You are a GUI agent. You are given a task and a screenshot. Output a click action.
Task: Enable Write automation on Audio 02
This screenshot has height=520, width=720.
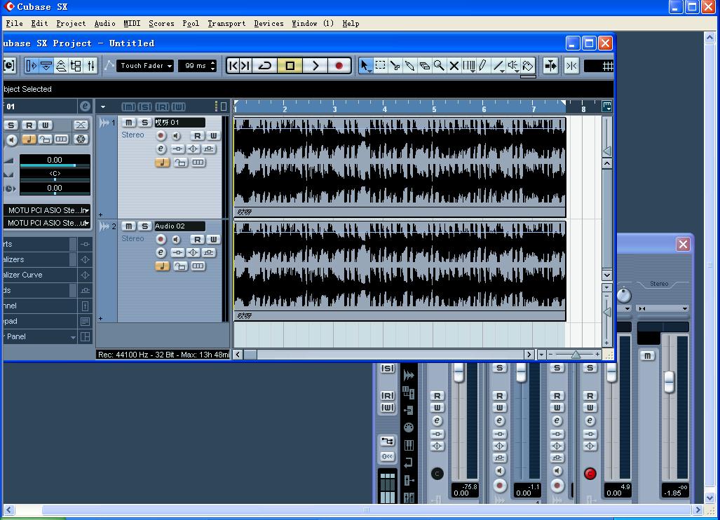(x=214, y=239)
